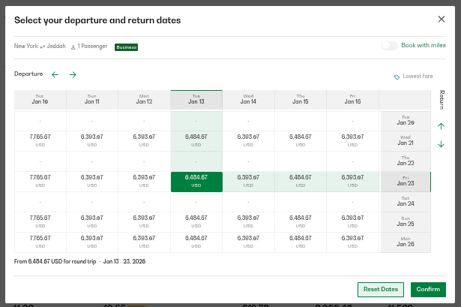461x307 pixels.
Task: Choose fare for Jan 10 departure, Jan 26 return
Action: click(40, 242)
